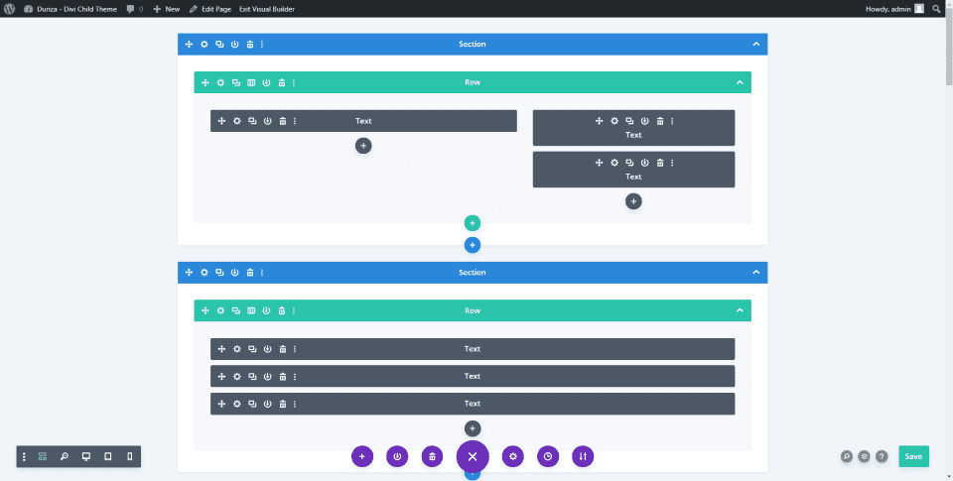This screenshot has width=953, height=481.
Task: Open settings gear of first Section
Action: 204,45
